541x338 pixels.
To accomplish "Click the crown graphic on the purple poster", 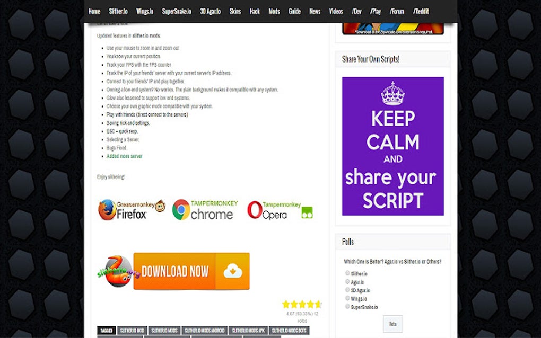I will coord(392,93).
